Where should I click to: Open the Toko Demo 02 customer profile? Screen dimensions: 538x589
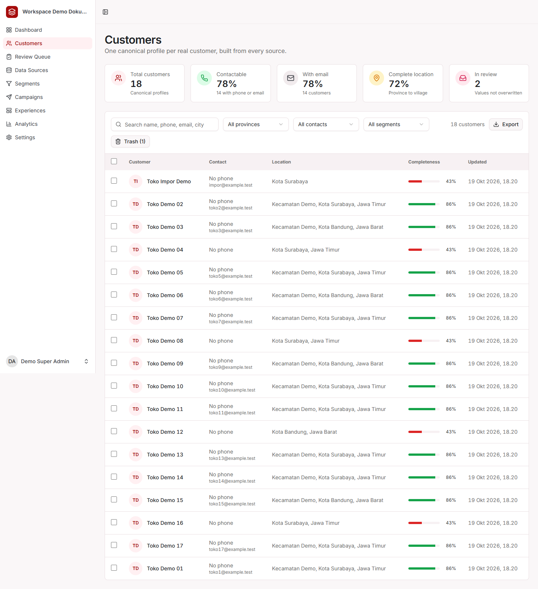point(165,204)
